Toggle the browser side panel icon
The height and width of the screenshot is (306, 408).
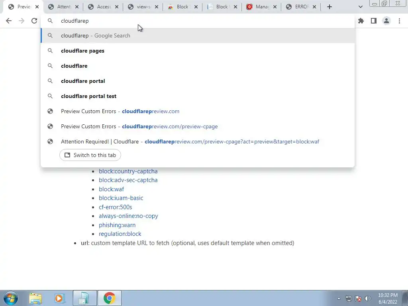[374, 21]
